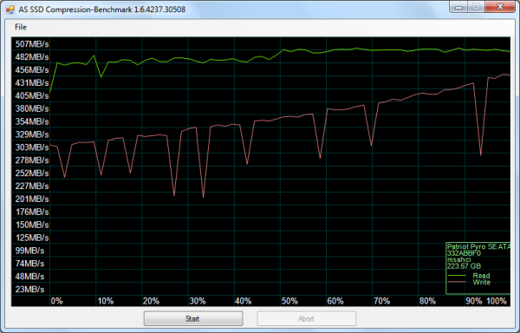Click the 23MB/s axis label
520x333 pixels.
point(29,290)
